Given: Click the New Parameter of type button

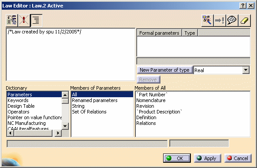Looking at the screenshot, I should [164, 70].
